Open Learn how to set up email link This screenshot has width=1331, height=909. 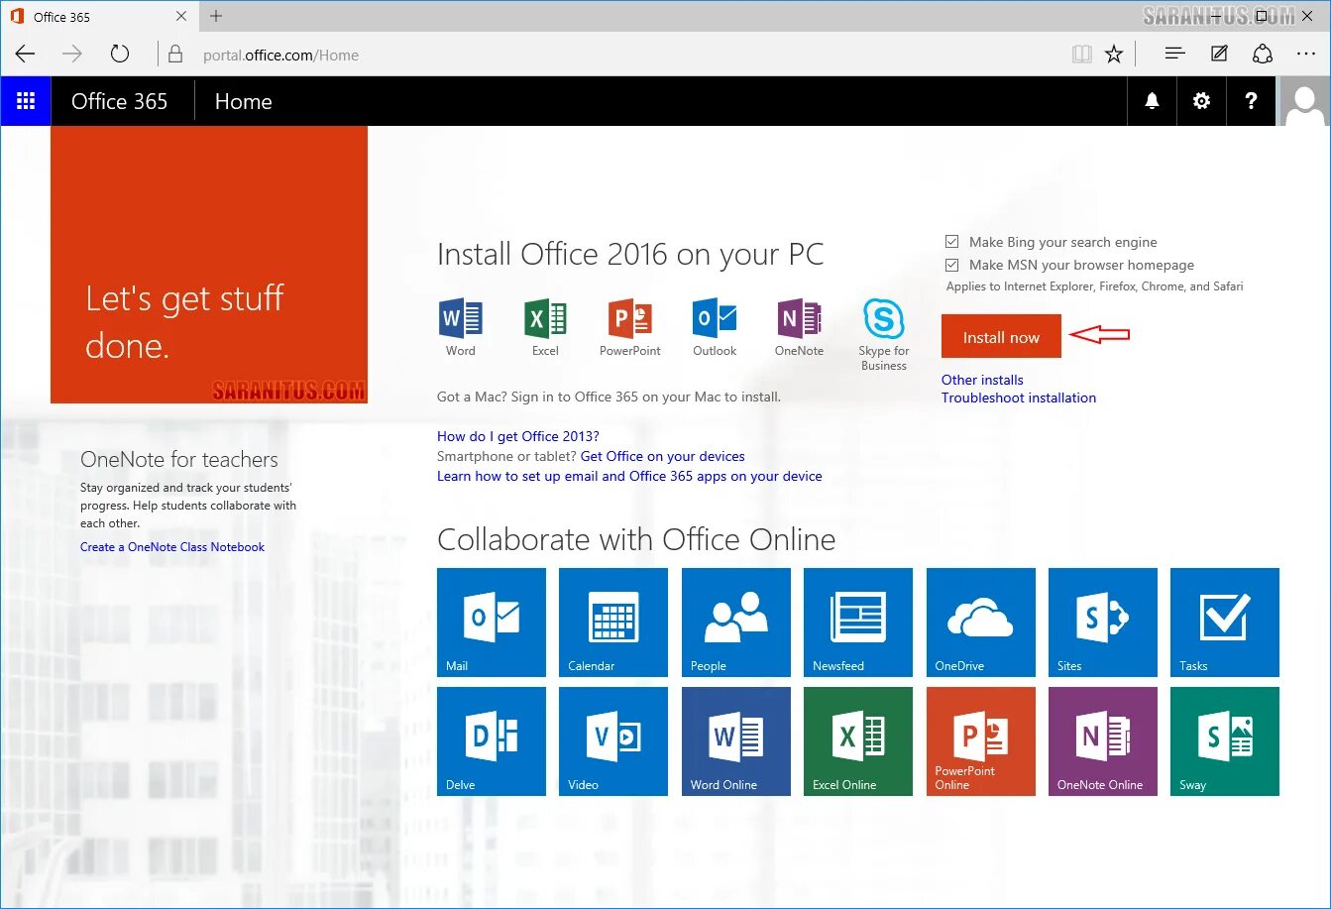point(629,476)
